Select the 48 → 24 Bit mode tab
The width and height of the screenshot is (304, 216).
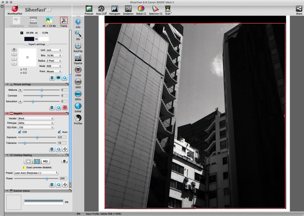(49, 21)
